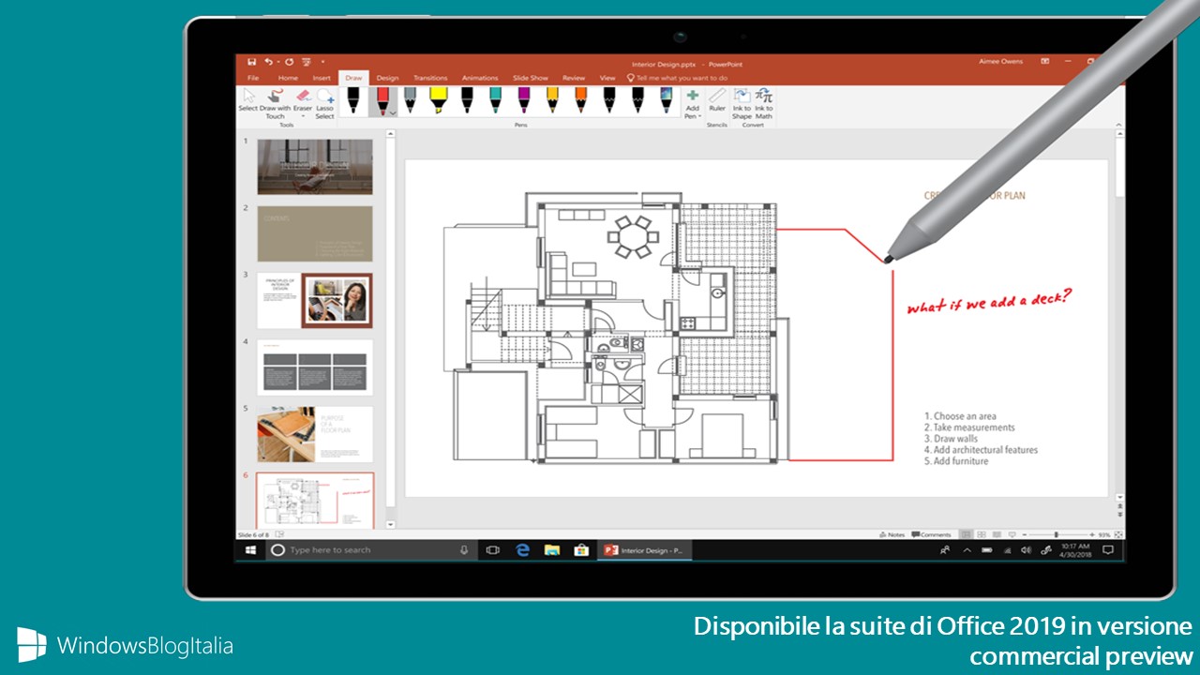The image size is (1200, 675).
Task: Fit slide to current window
Action: click(x=1117, y=534)
